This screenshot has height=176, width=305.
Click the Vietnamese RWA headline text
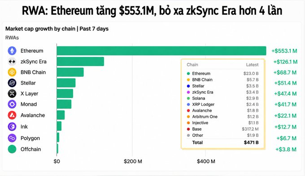pyautogui.click(x=152, y=11)
